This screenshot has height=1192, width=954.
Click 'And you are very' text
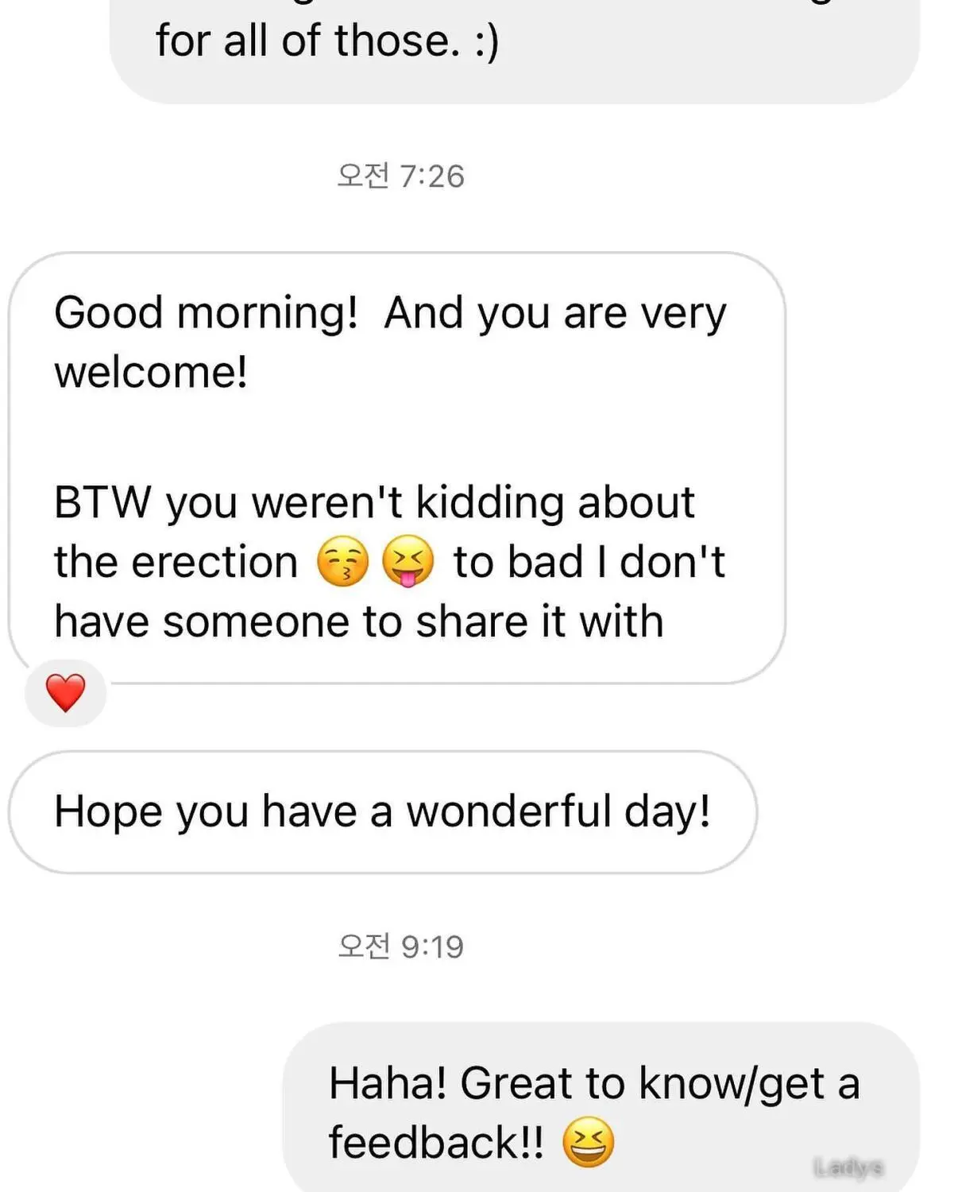coord(555,314)
